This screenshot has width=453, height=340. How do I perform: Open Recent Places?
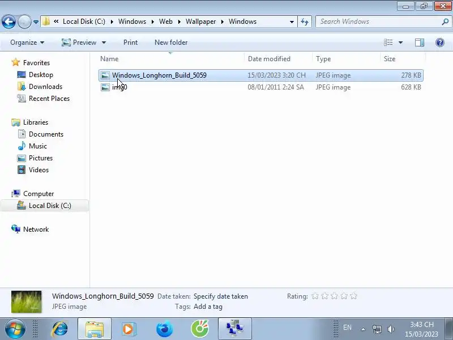tap(49, 98)
